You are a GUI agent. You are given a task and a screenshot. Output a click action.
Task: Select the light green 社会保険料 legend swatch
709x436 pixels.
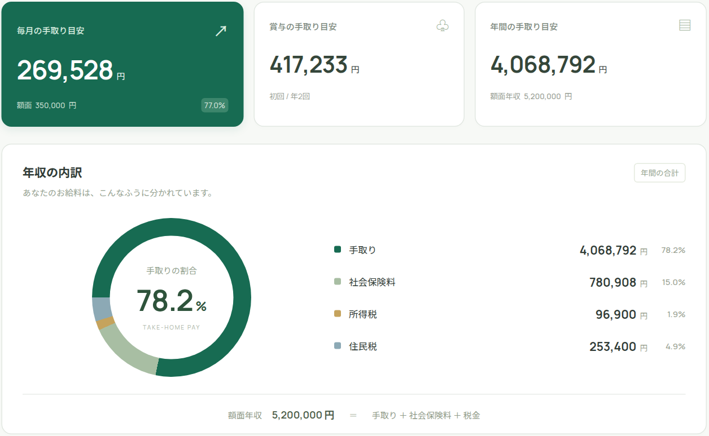(338, 281)
